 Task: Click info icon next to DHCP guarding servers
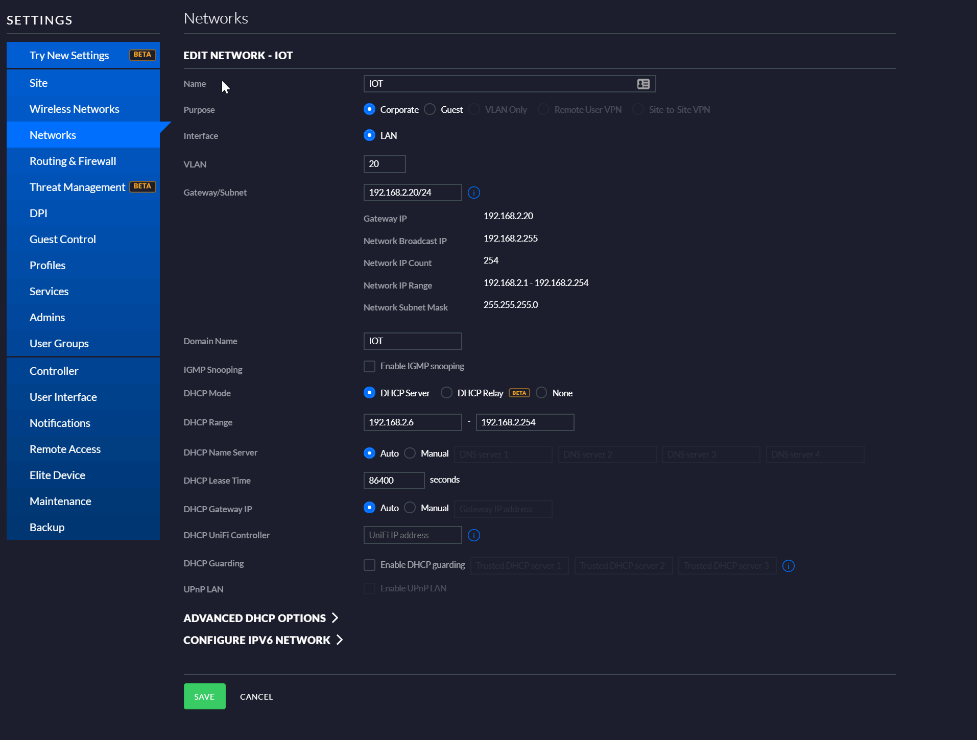[788, 566]
